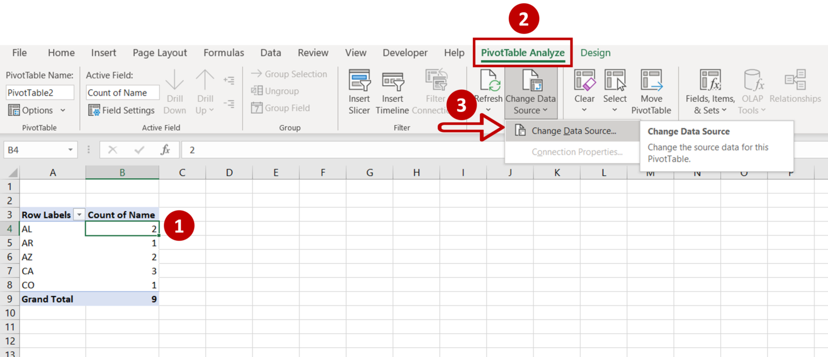Switch to the Design tab
828x357 pixels.
[595, 53]
